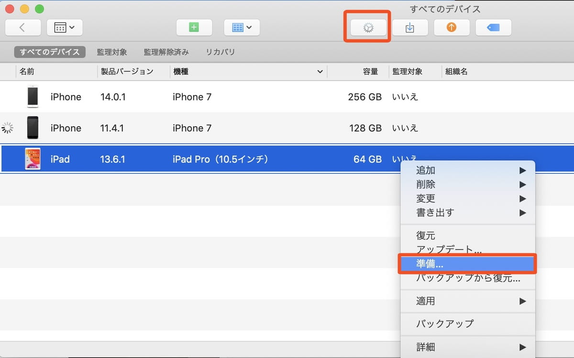Viewport: 574px width, 358px height.
Task: Click the 13.6.1 version cell
Action: [x=112, y=159]
